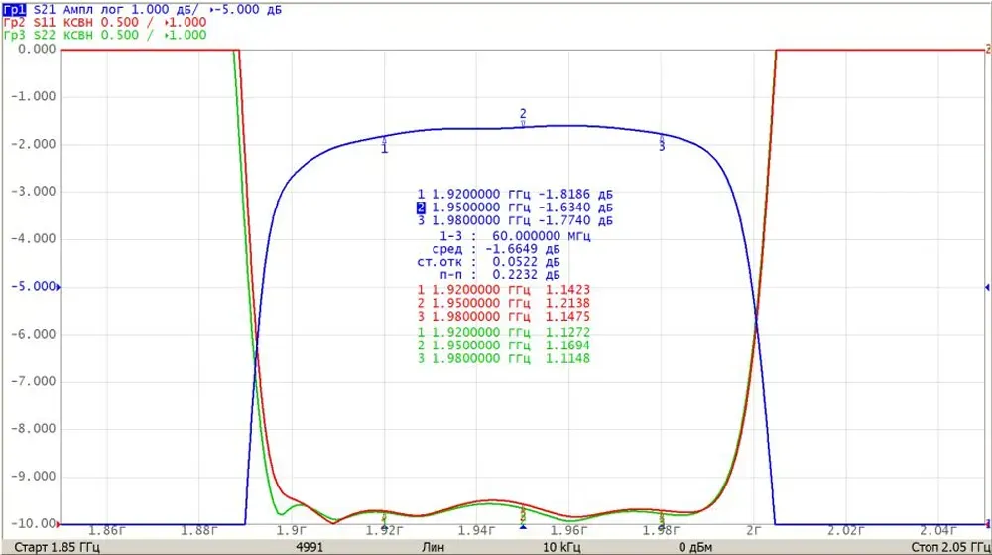Click the '0 дБм' power level field

point(695,547)
